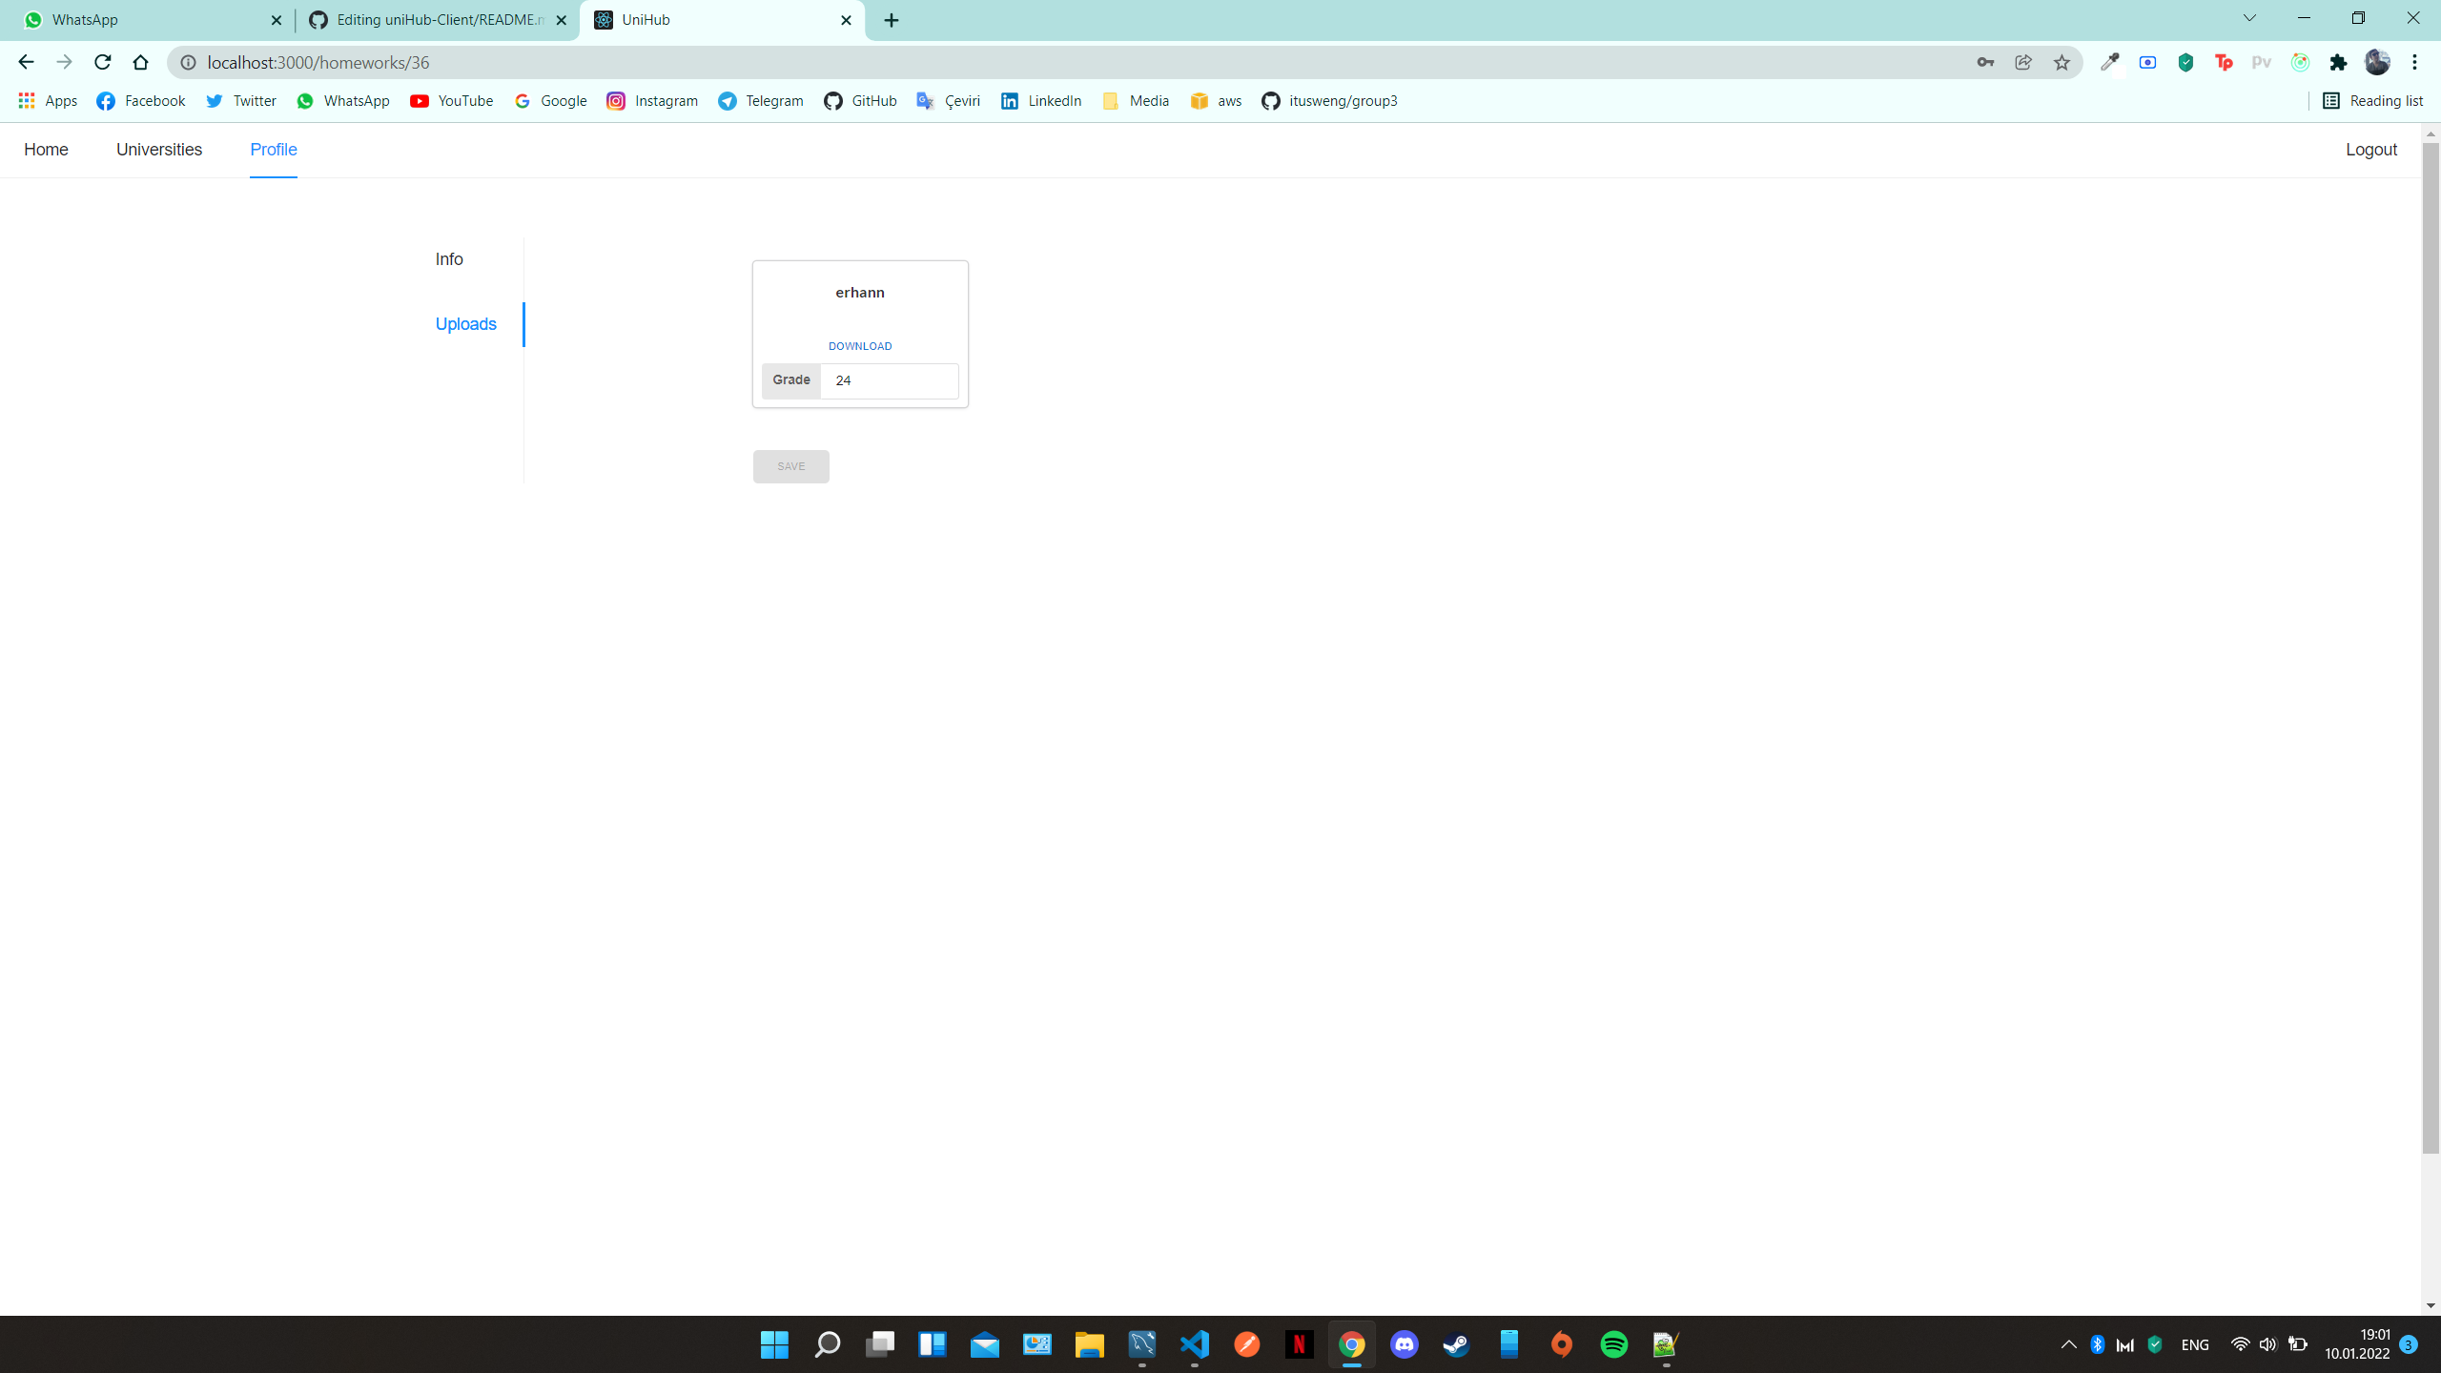Open Discord from the taskbar
2441x1373 pixels.
[1404, 1344]
